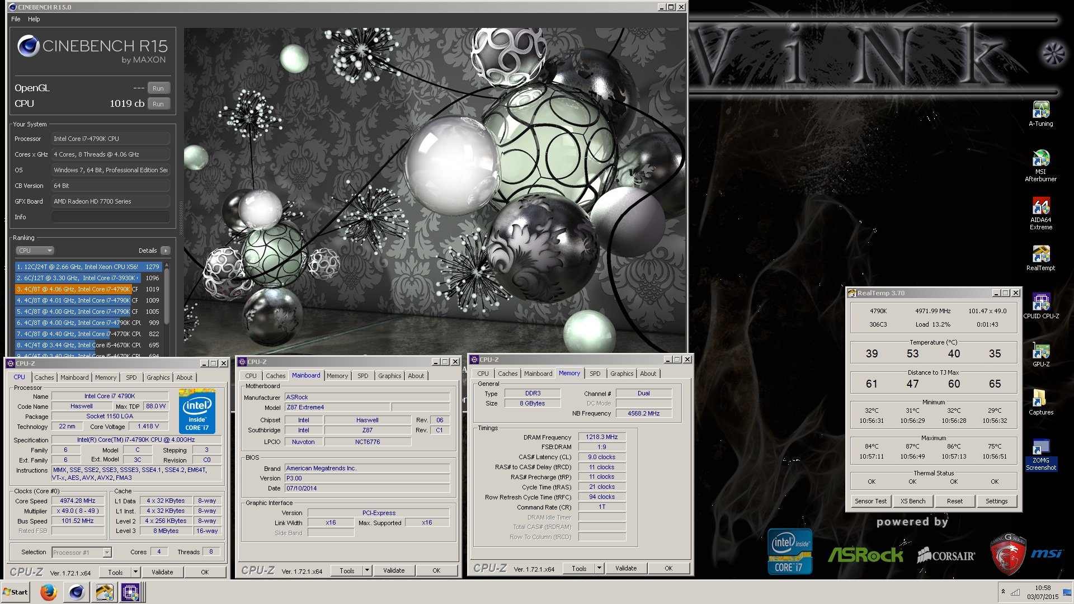Screen dimensions: 1074x604
Task: Open RealTemp desktop shortcut icon
Action: pos(1040,258)
